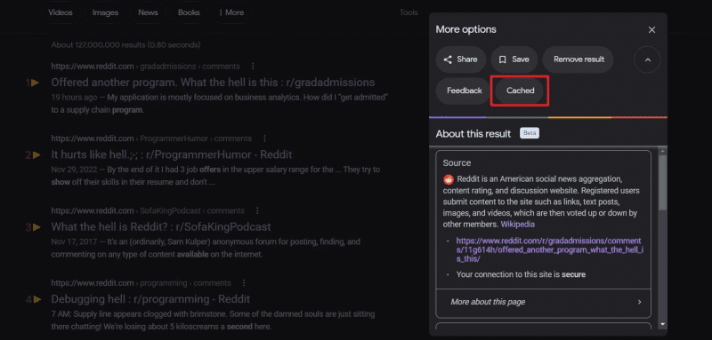
Task: Open the search Tools option
Action: (x=409, y=12)
